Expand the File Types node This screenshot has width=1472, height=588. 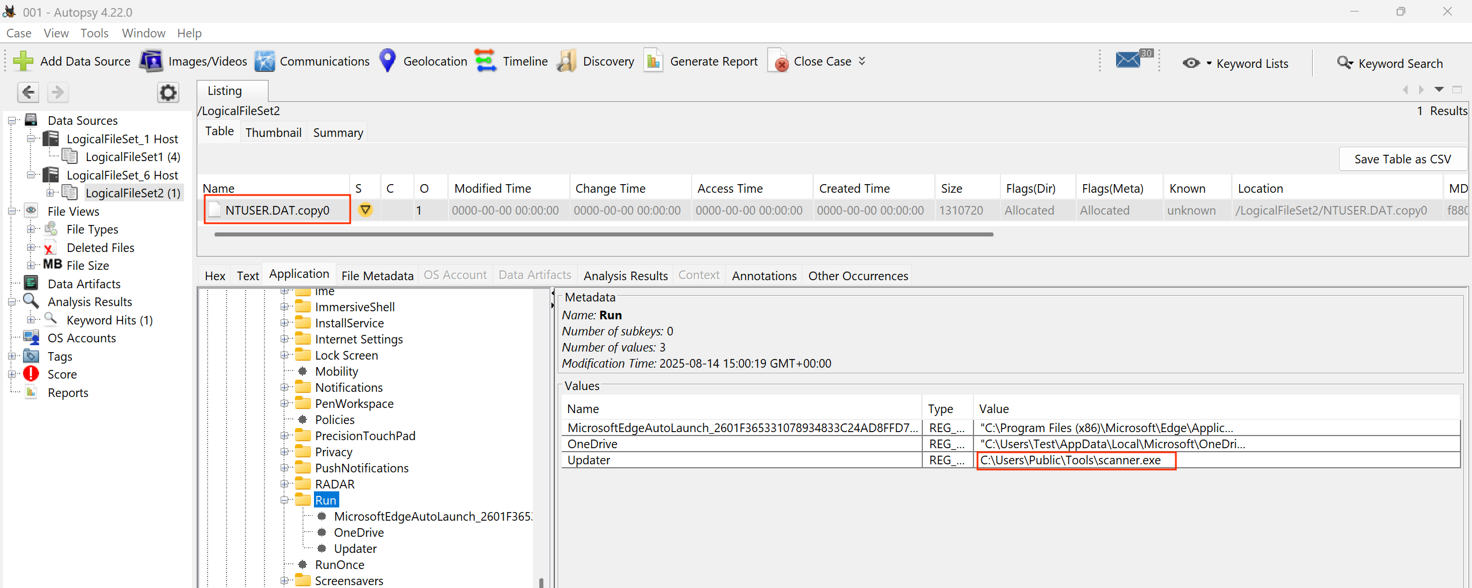[x=31, y=229]
